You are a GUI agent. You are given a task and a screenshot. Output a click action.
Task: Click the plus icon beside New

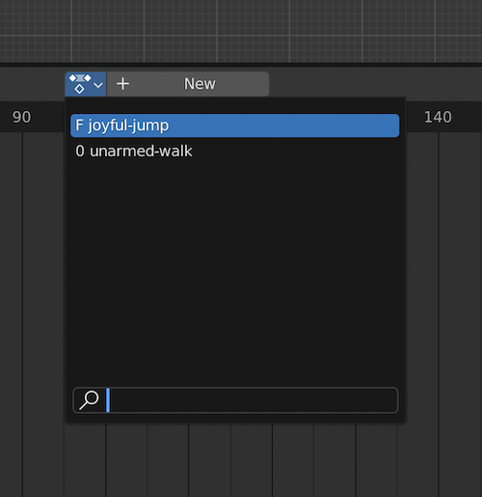(122, 84)
